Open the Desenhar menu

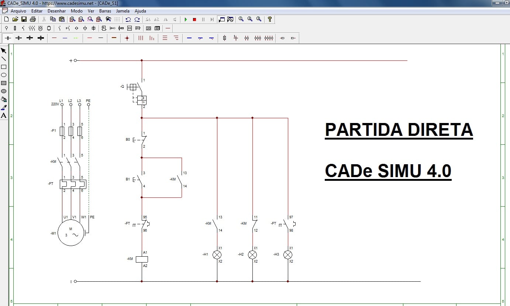pyautogui.click(x=56, y=11)
